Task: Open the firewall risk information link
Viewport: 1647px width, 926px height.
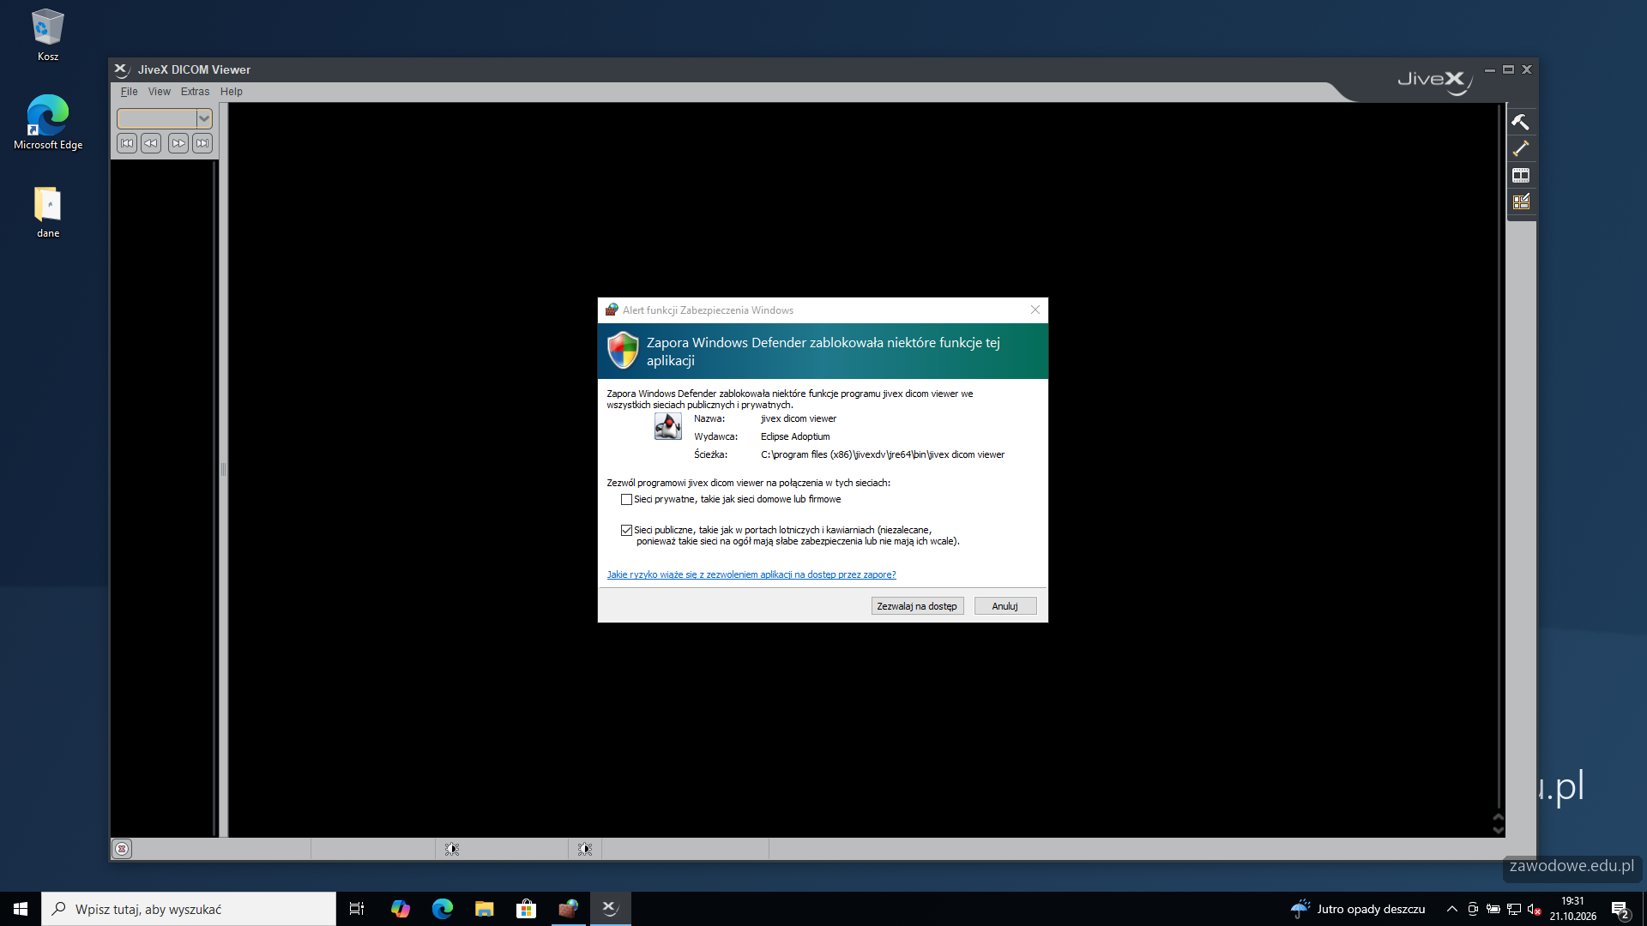Action: coord(751,574)
